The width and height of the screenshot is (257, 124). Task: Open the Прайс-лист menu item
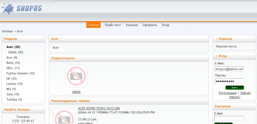[x=113, y=25]
